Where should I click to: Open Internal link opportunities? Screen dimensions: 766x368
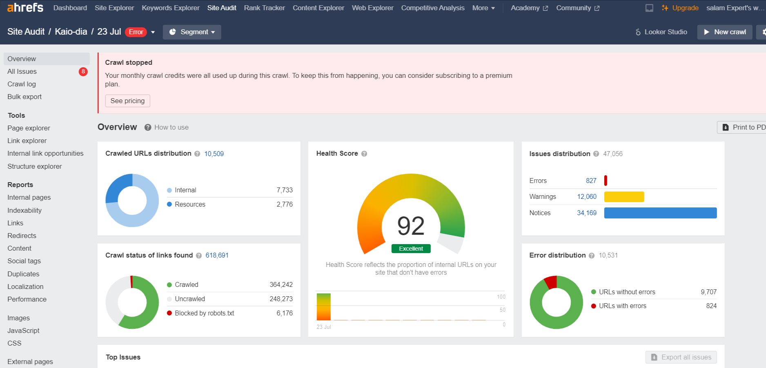(45, 153)
